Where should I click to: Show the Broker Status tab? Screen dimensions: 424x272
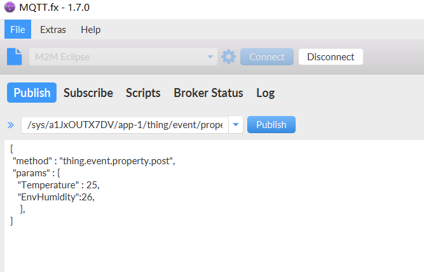[208, 93]
